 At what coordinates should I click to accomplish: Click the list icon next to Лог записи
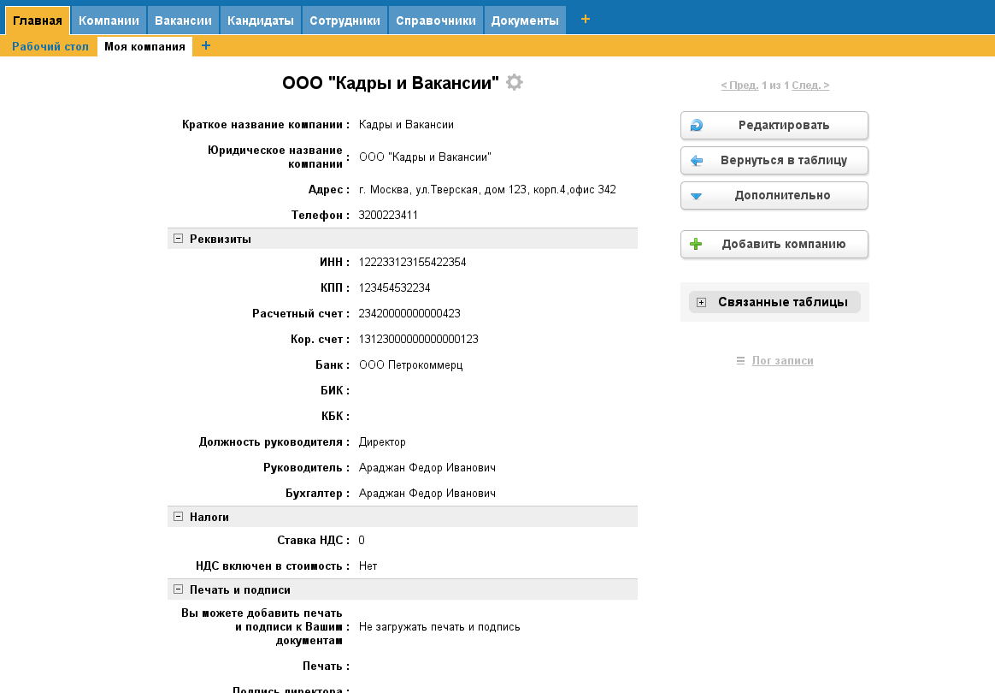tap(740, 361)
